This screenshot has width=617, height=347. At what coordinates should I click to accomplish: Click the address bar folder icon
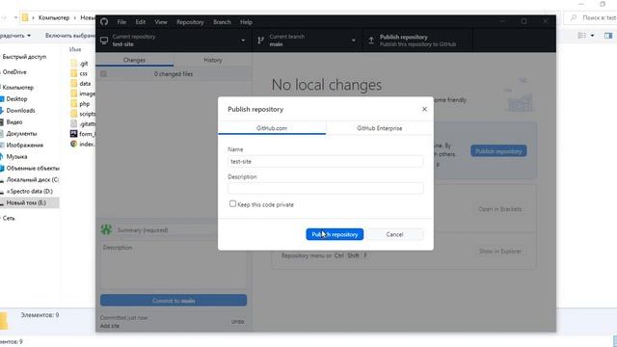coord(25,17)
